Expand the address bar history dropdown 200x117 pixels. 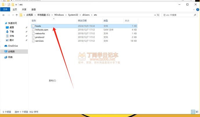pyautogui.click(x=155, y=15)
